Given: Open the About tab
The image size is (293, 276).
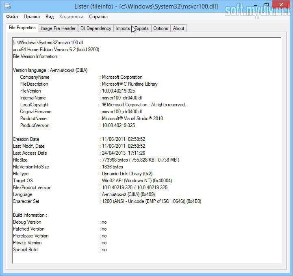Looking at the screenshot, I should 179,28.
